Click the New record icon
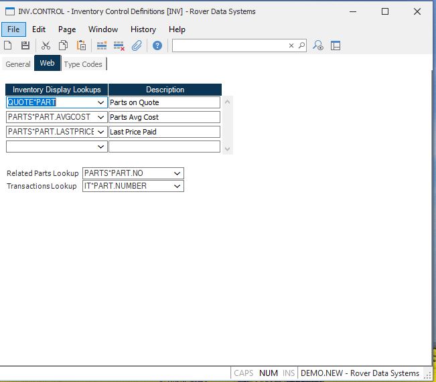436x382 pixels. click(x=8, y=45)
